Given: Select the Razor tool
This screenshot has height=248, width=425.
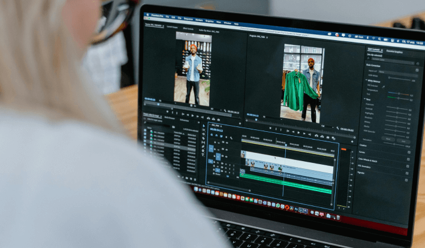Looking at the screenshot, I should [x=203, y=138].
